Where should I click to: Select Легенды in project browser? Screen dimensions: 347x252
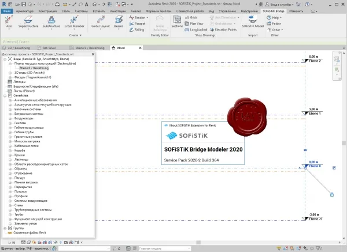[x=20, y=82]
